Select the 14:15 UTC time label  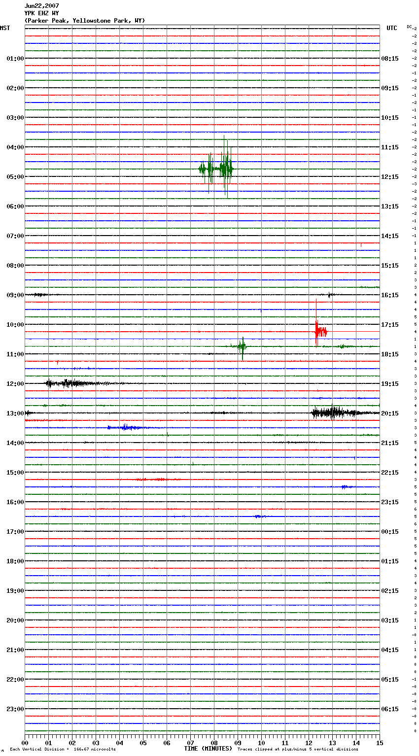(x=390, y=236)
